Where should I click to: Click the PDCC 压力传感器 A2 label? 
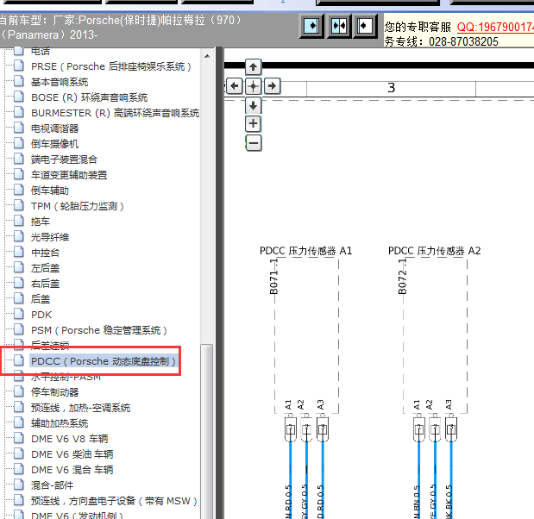tap(434, 251)
